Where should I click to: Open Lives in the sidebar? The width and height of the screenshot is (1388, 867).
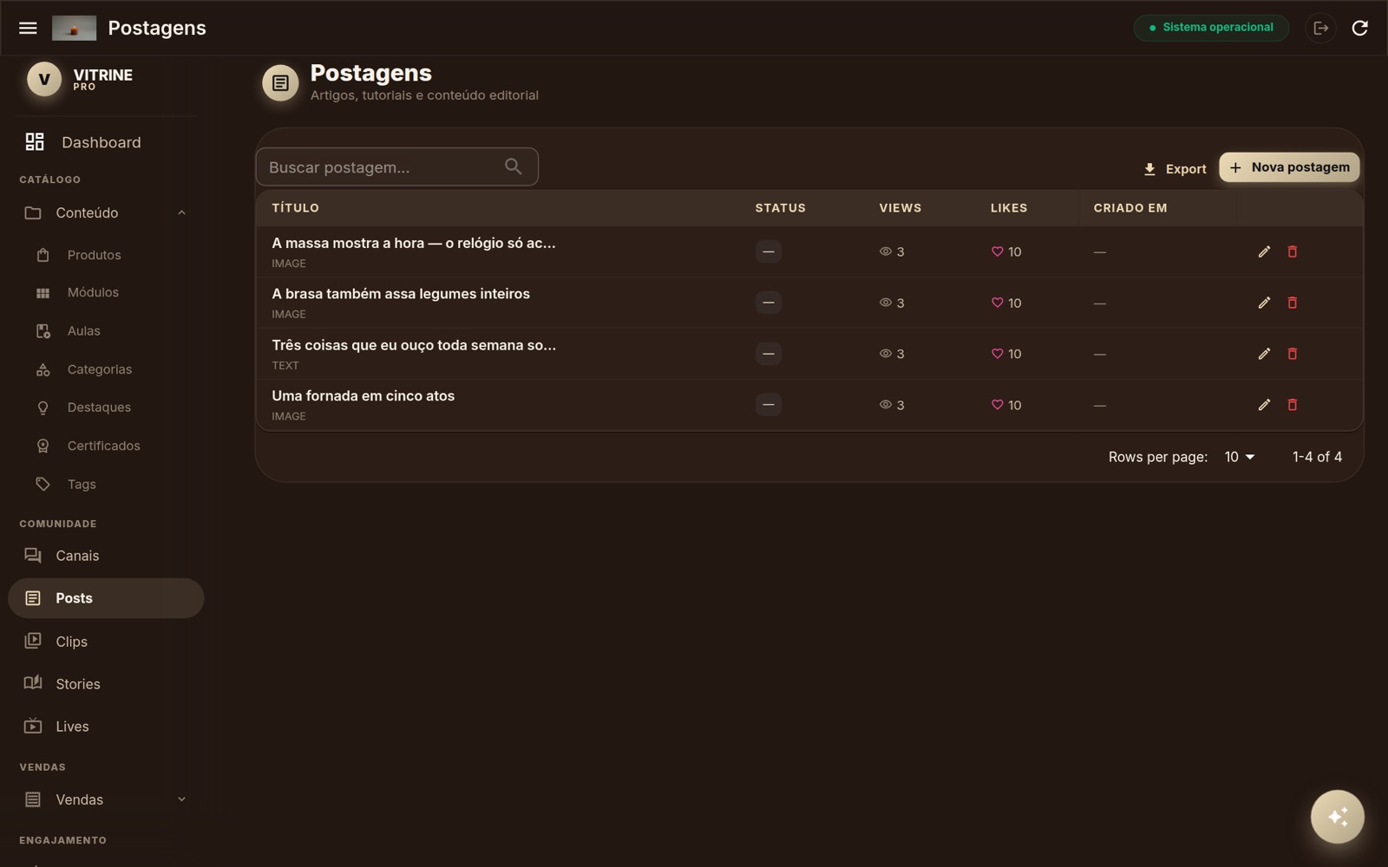(106, 727)
